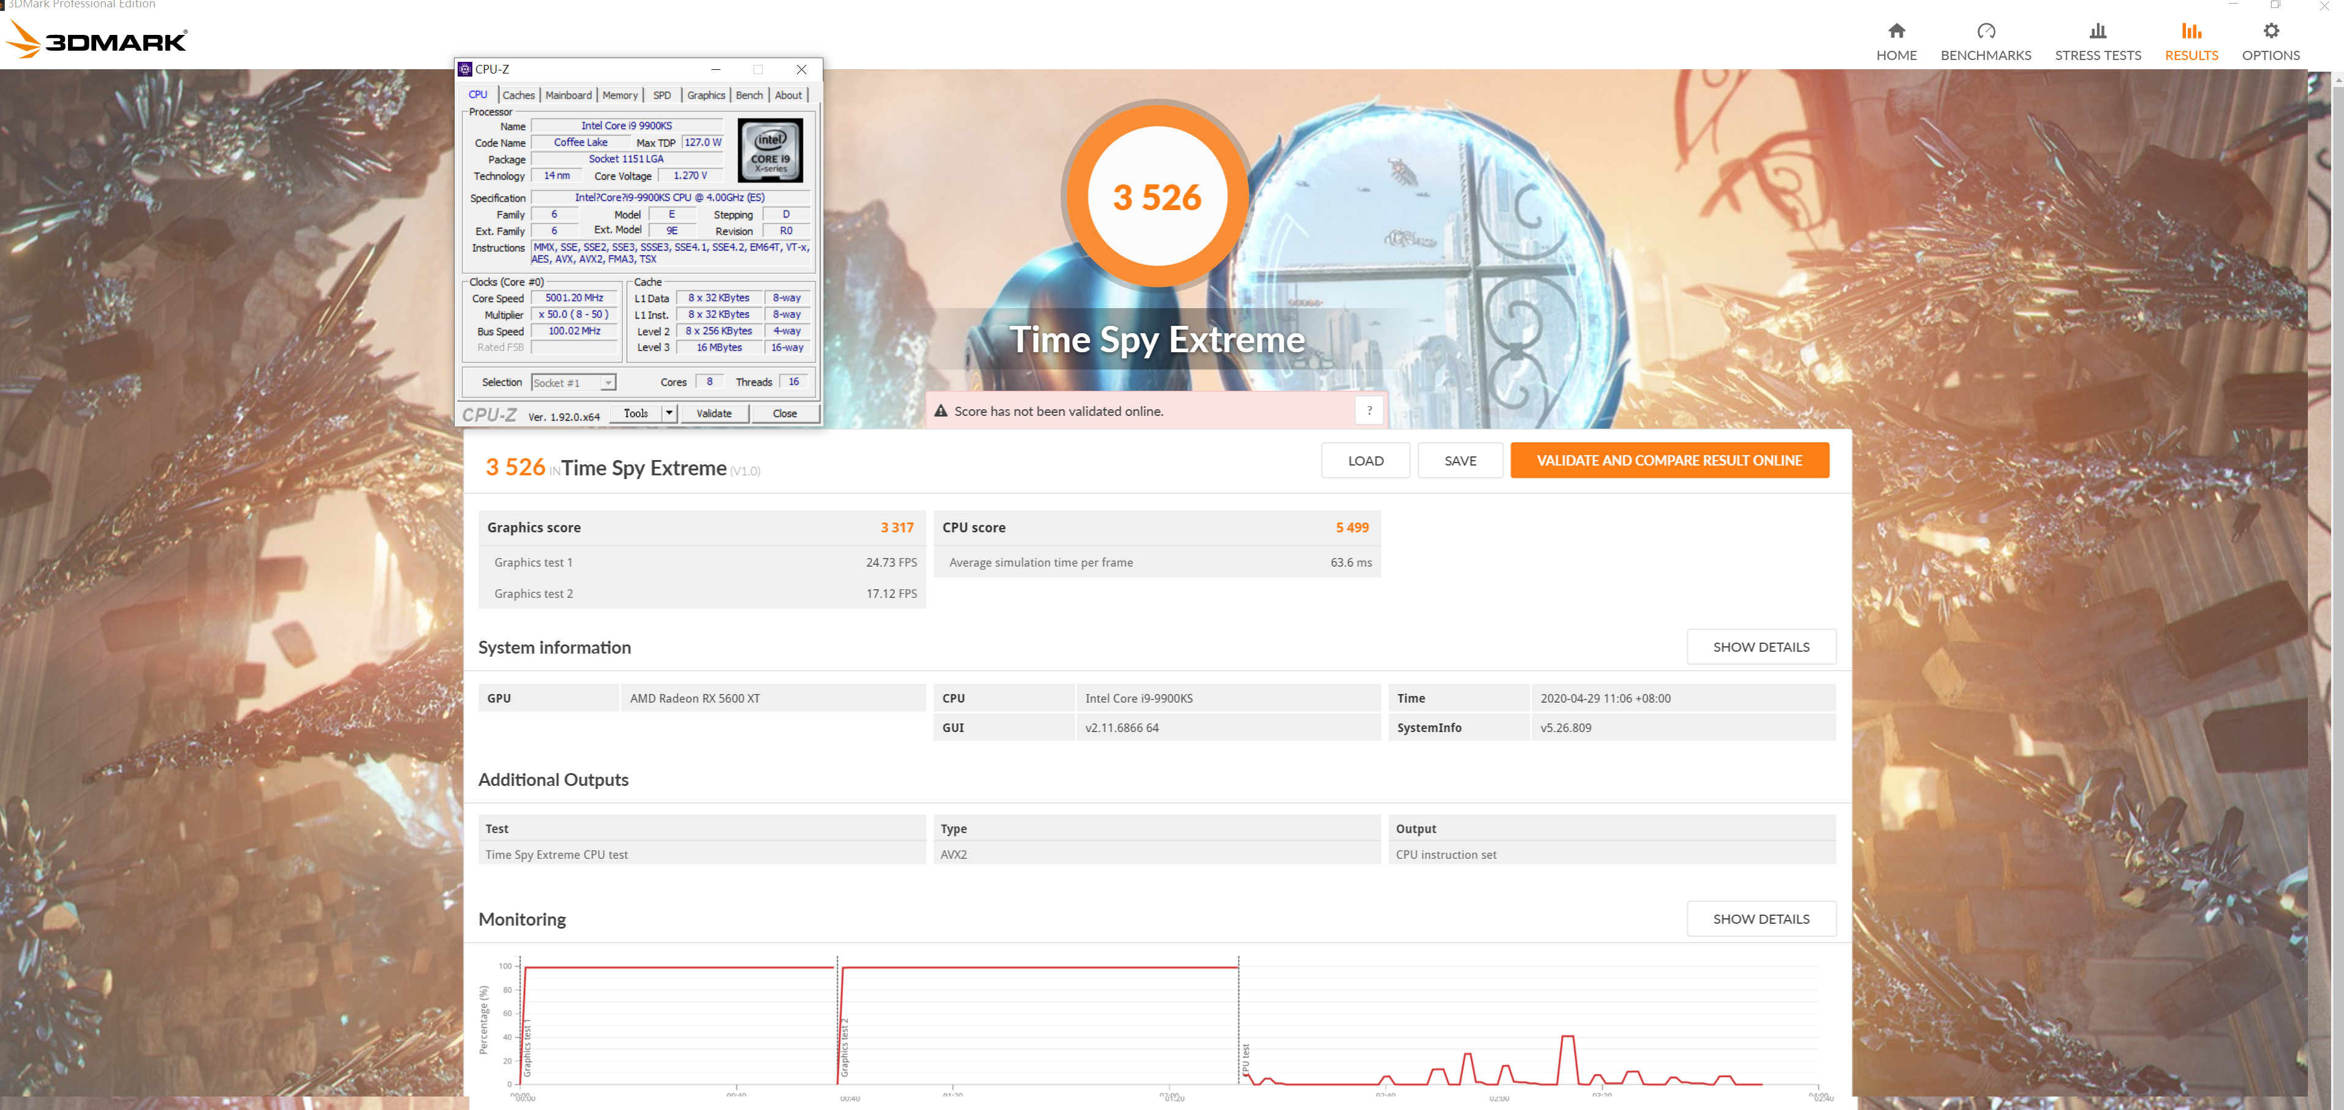Click the Intel Core i9 logo image

[770, 150]
